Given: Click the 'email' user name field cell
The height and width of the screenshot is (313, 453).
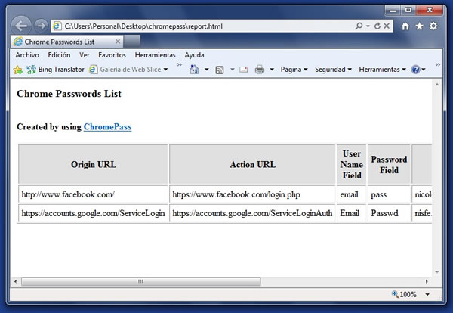Looking at the screenshot, I should pyautogui.click(x=352, y=194).
